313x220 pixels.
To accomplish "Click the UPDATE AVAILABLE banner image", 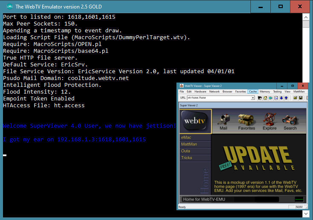I will click(257, 158).
